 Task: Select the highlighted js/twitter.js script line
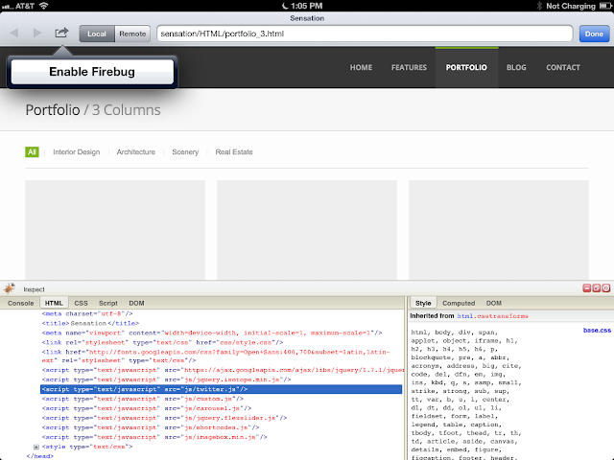tap(222, 389)
